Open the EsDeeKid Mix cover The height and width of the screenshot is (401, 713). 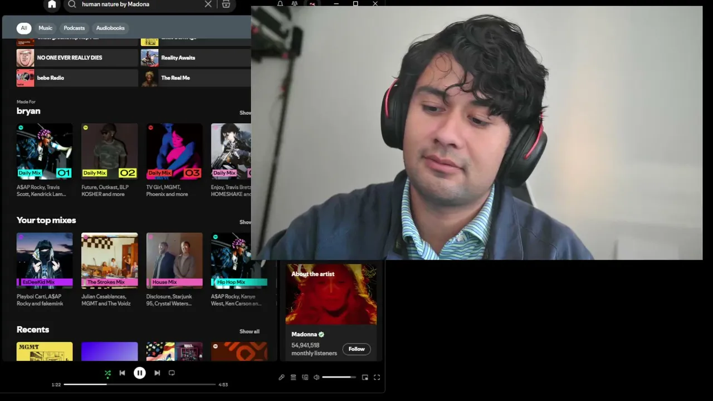tap(45, 260)
